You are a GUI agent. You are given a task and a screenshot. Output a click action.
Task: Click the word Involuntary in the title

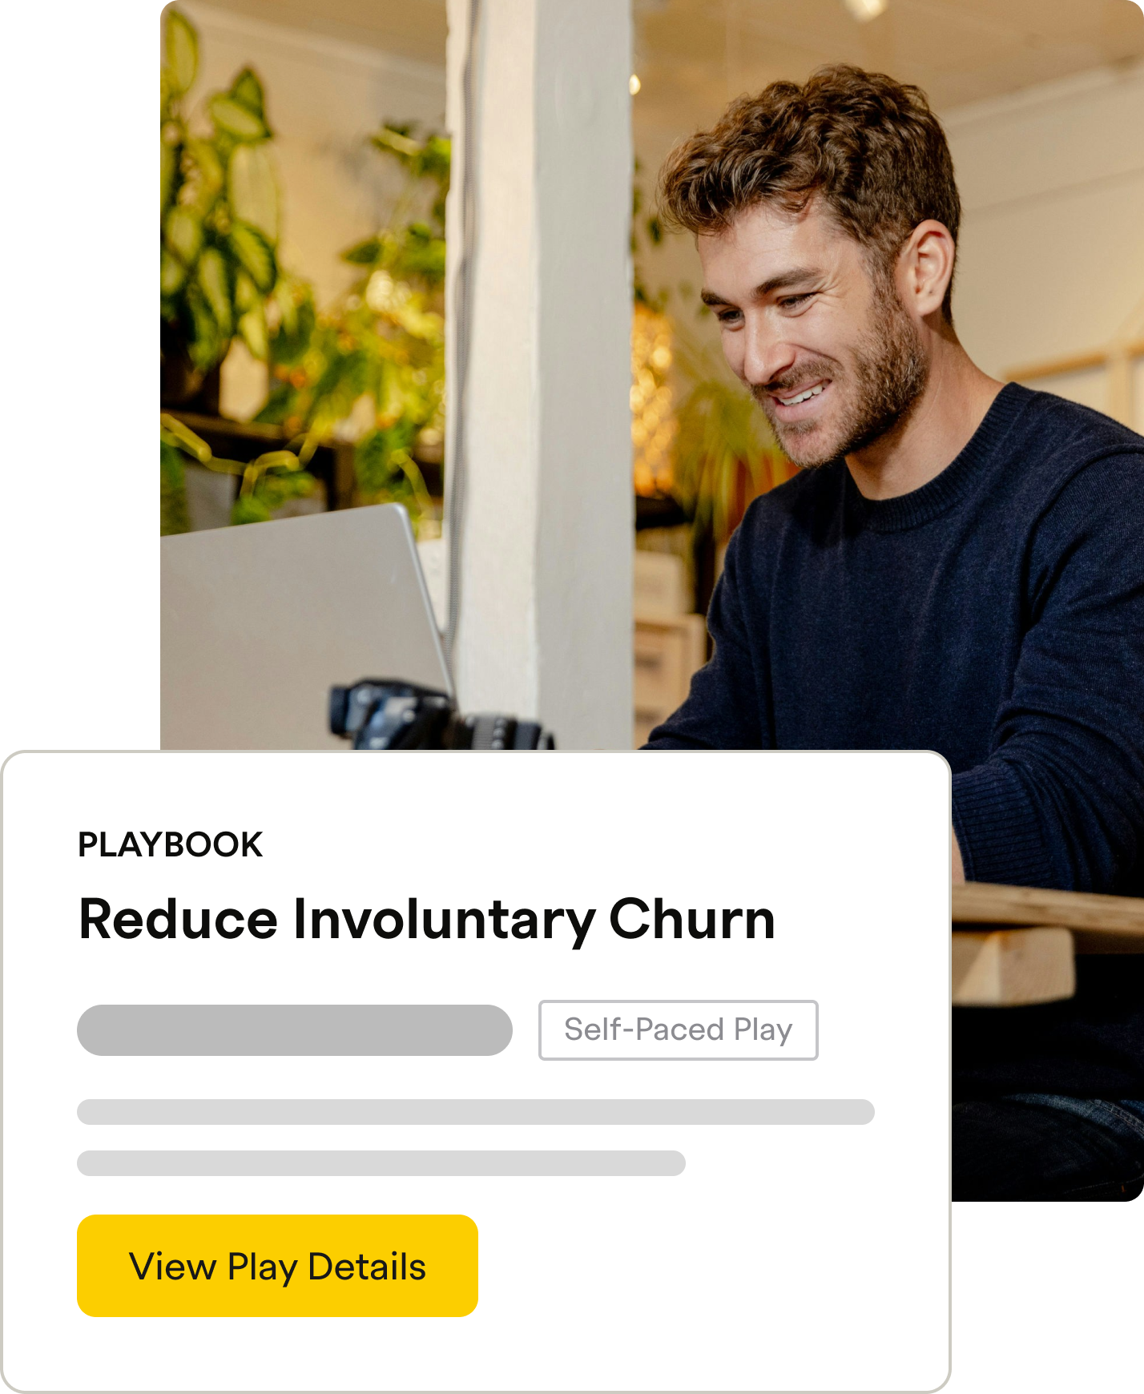[x=444, y=920]
